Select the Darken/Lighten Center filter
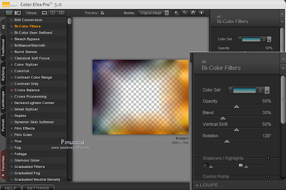This screenshot has height=190, width=286. [34, 103]
